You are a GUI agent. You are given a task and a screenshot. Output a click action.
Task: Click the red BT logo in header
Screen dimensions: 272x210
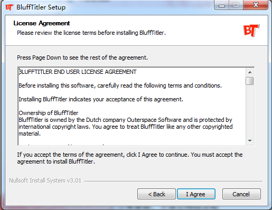click(x=251, y=31)
